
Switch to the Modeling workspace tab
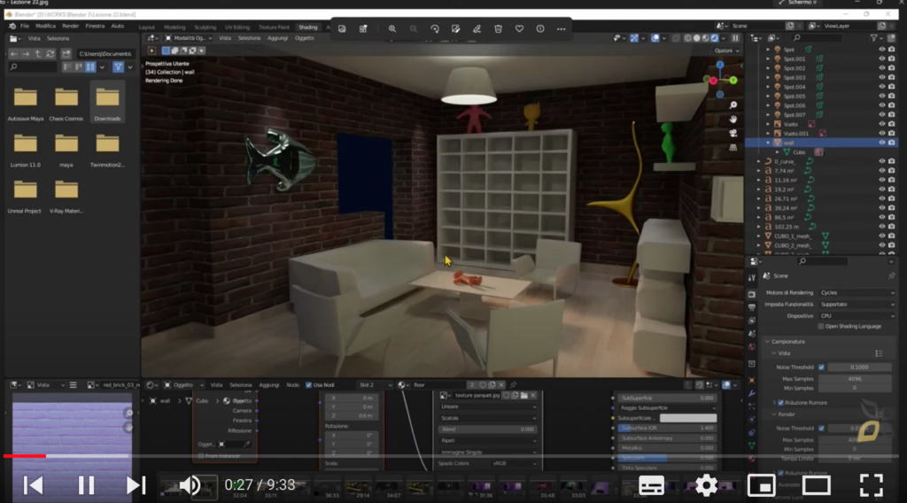[x=174, y=27]
